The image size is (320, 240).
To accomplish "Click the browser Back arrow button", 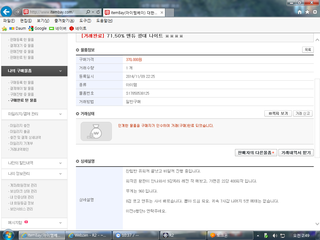I will [x=7, y=12].
